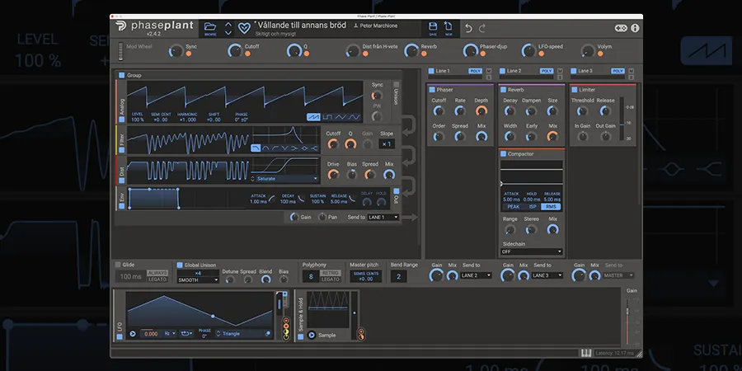742x371 pixels.
Task: Select the triangle waveform in the Analog oscillator
Action: (340, 117)
